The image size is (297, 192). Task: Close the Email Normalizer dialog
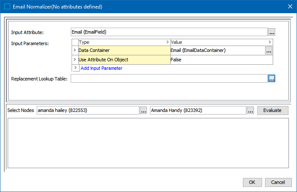(x=287, y=7)
